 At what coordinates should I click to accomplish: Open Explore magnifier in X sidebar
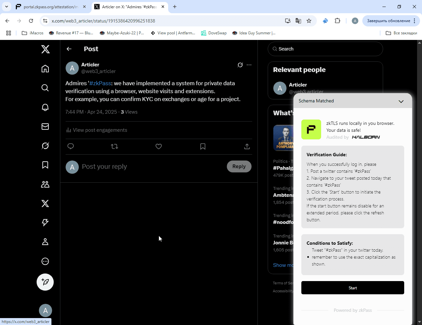(x=45, y=88)
